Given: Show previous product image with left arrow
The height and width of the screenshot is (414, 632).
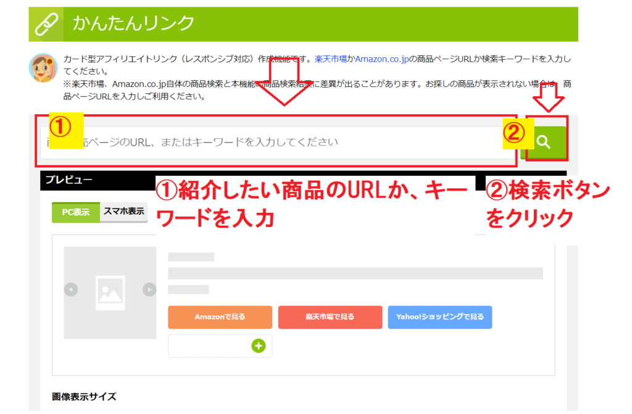Looking at the screenshot, I should pyautogui.click(x=71, y=289).
